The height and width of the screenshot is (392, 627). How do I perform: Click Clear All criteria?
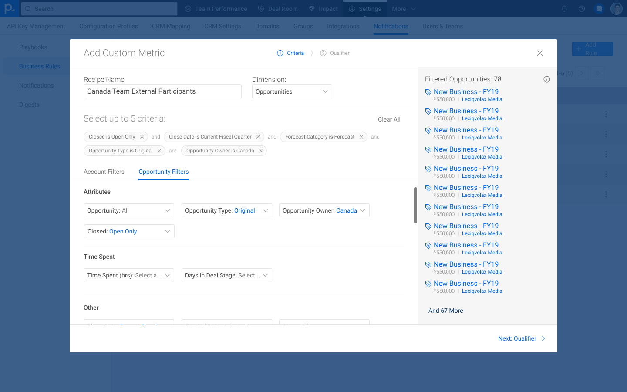tap(389, 119)
